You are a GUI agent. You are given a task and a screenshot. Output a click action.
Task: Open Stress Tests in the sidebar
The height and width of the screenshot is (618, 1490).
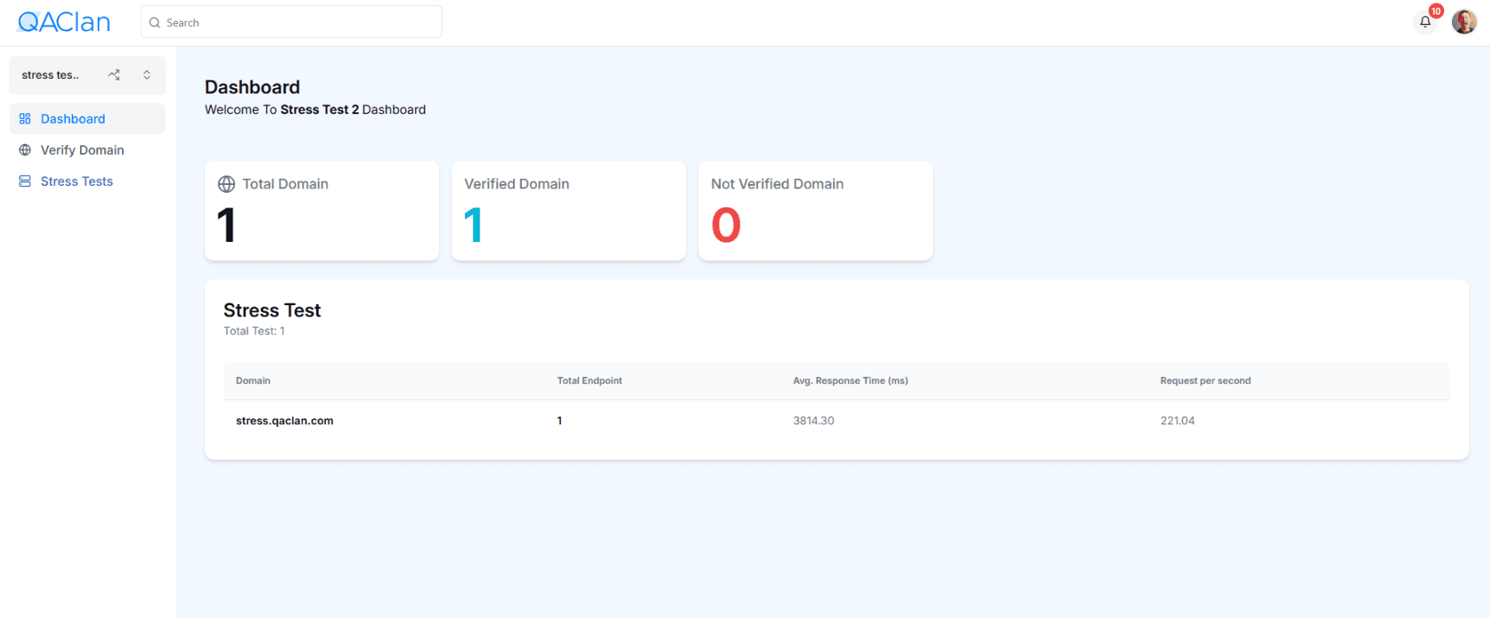87,181
